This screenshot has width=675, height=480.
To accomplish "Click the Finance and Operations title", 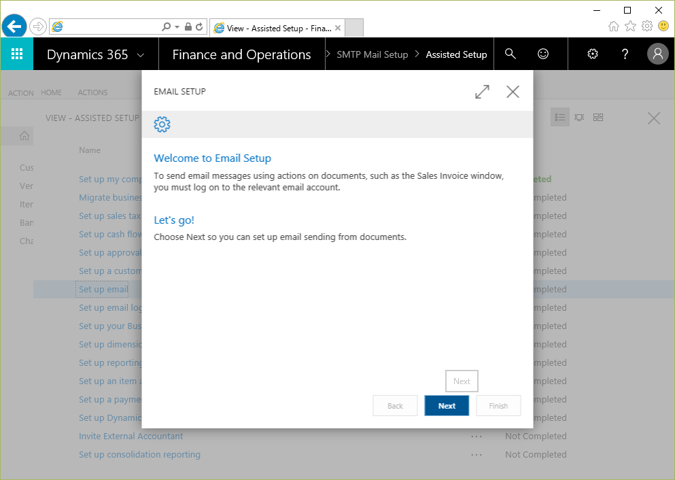I will tap(241, 54).
